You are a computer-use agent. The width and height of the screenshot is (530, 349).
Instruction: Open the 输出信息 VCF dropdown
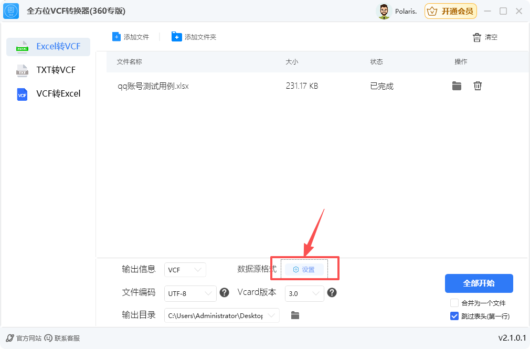click(185, 269)
